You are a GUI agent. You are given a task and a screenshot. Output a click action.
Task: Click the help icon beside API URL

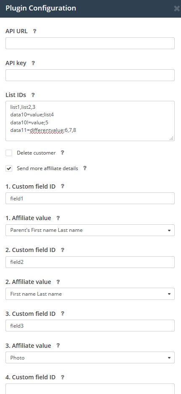tap(35, 31)
